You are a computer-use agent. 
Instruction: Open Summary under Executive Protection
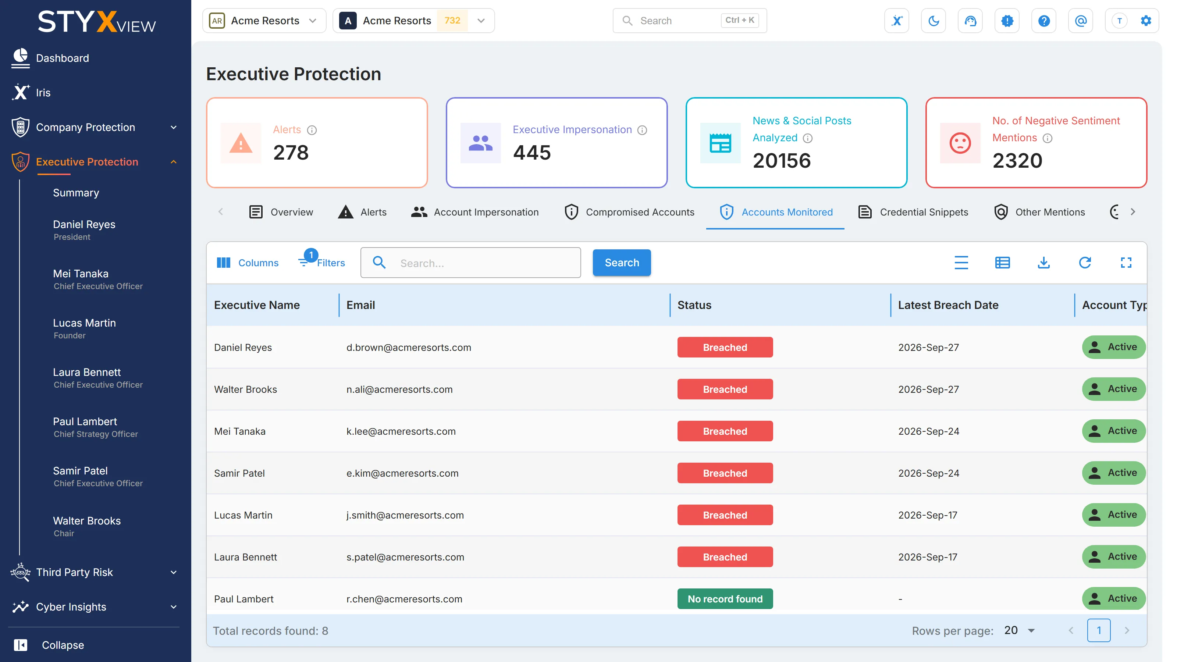tap(76, 193)
